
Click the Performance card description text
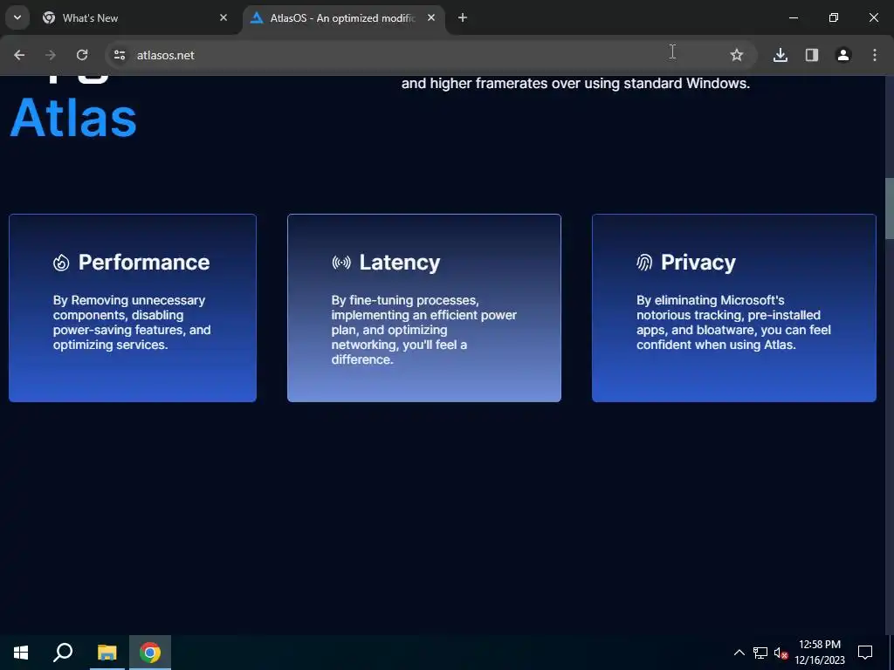(132, 323)
